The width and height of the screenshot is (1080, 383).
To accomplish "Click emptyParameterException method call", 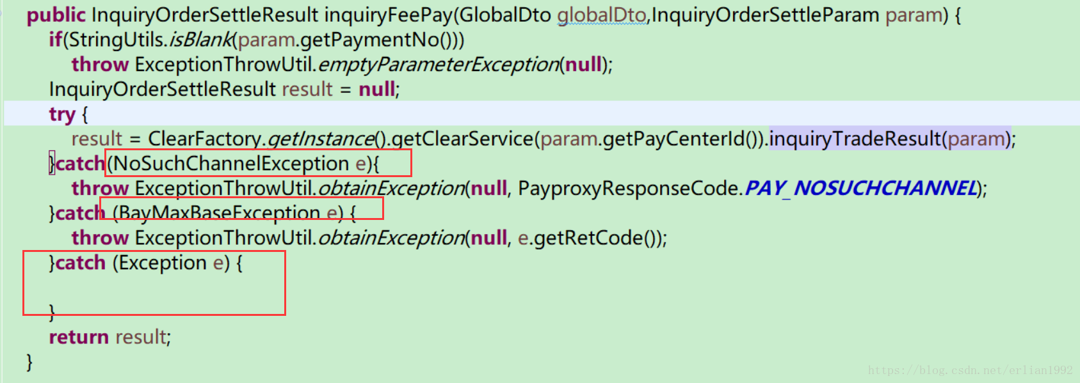I will [x=439, y=65].
